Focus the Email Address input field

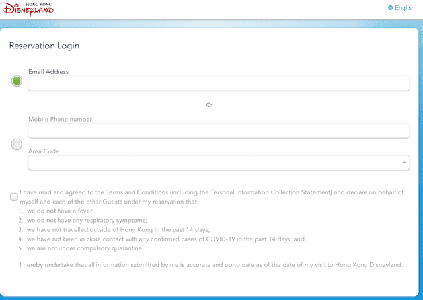coord(219,83)
